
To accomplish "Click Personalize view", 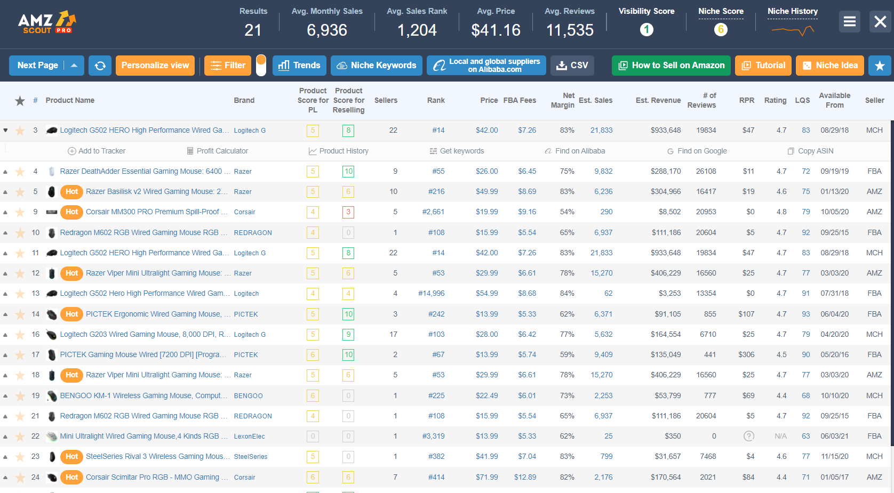I will pos(155,66).
